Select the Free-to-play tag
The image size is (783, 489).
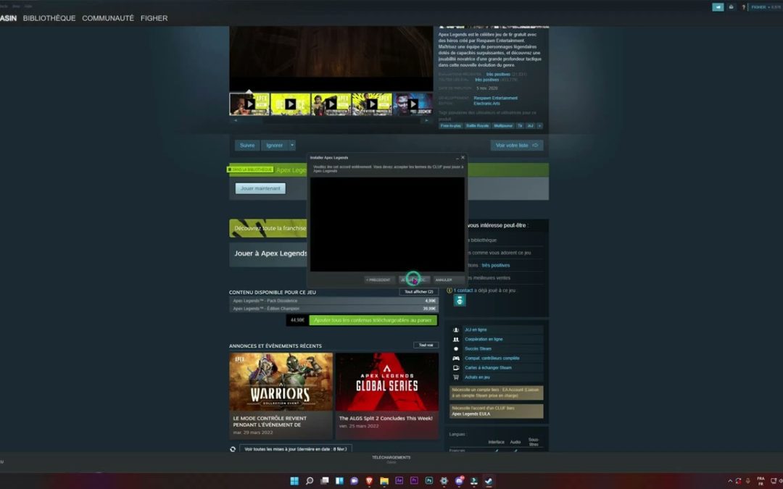click(x=450, y=126)
